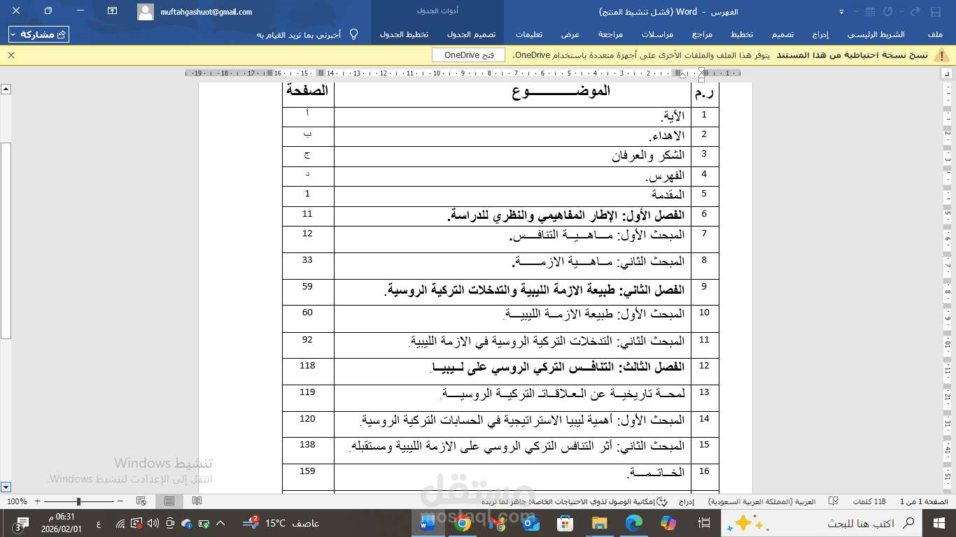The width and height of the screenshot is (956, 537).
Task: Click the Word icon in the taskbar
Action: 428,522
